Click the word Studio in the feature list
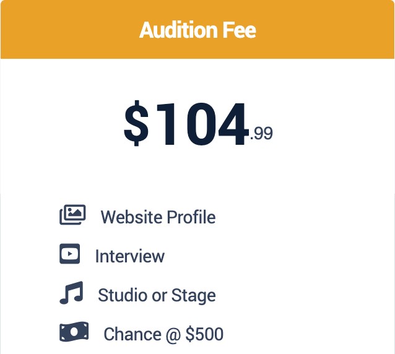 coord(118,295)
